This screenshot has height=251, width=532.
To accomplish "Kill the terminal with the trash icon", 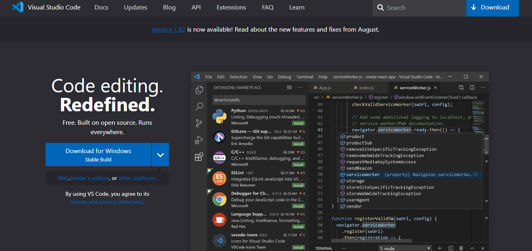I will coord(461,248).
